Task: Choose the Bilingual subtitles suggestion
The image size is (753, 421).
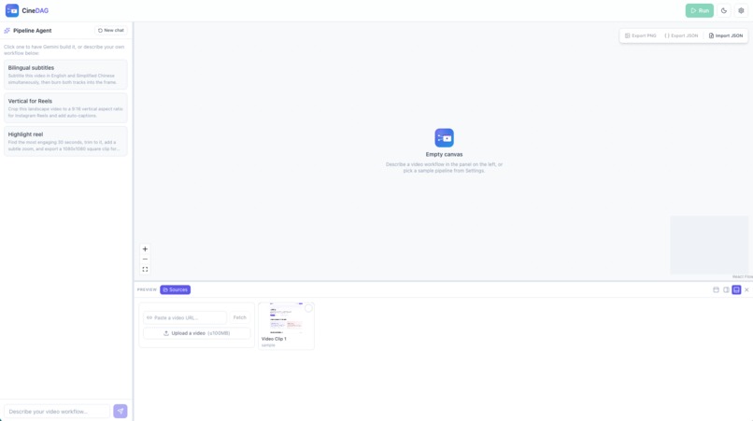Action: click(x=65, y=75)
